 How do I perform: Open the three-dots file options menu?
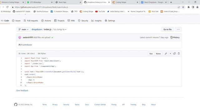tap(178, 30)
